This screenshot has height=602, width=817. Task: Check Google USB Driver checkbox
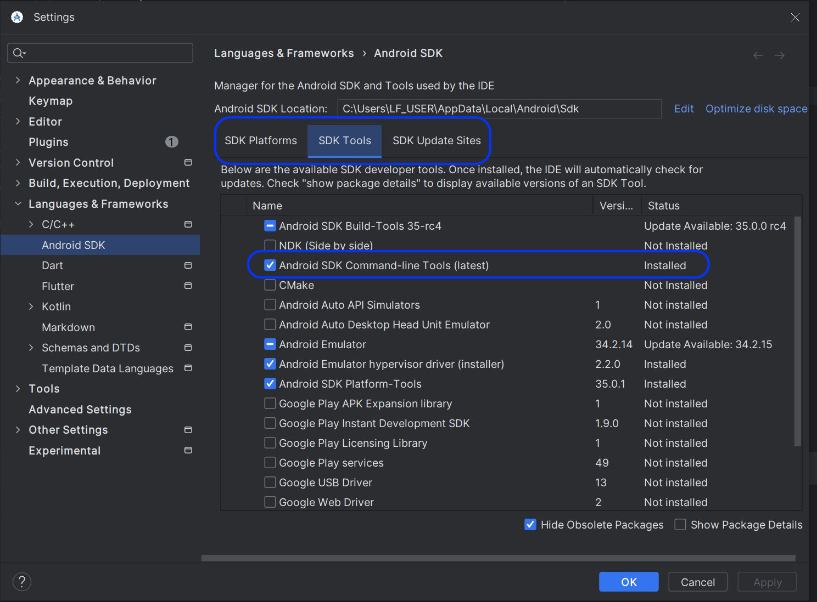click(x=270, y=482)
